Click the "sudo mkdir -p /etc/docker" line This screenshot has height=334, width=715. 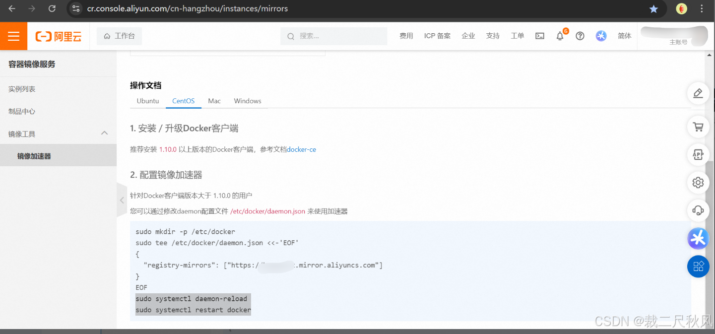tap(186, 232)
